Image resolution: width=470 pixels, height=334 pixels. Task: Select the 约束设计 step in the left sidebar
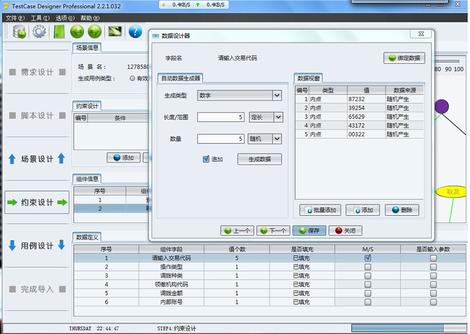(x=37, y=202)
